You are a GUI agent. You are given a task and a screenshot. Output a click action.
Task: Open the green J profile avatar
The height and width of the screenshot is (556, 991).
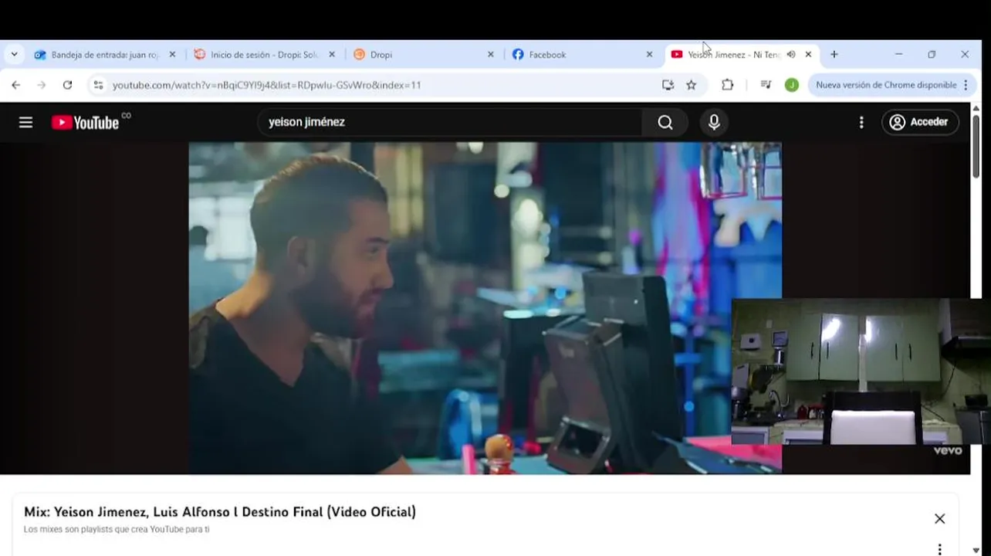791,85
